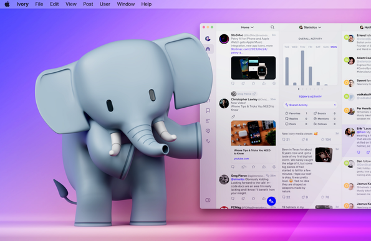The image size is (371, 241).
Task: Open the Apple Watch image thumbnail
Action: 253,68
